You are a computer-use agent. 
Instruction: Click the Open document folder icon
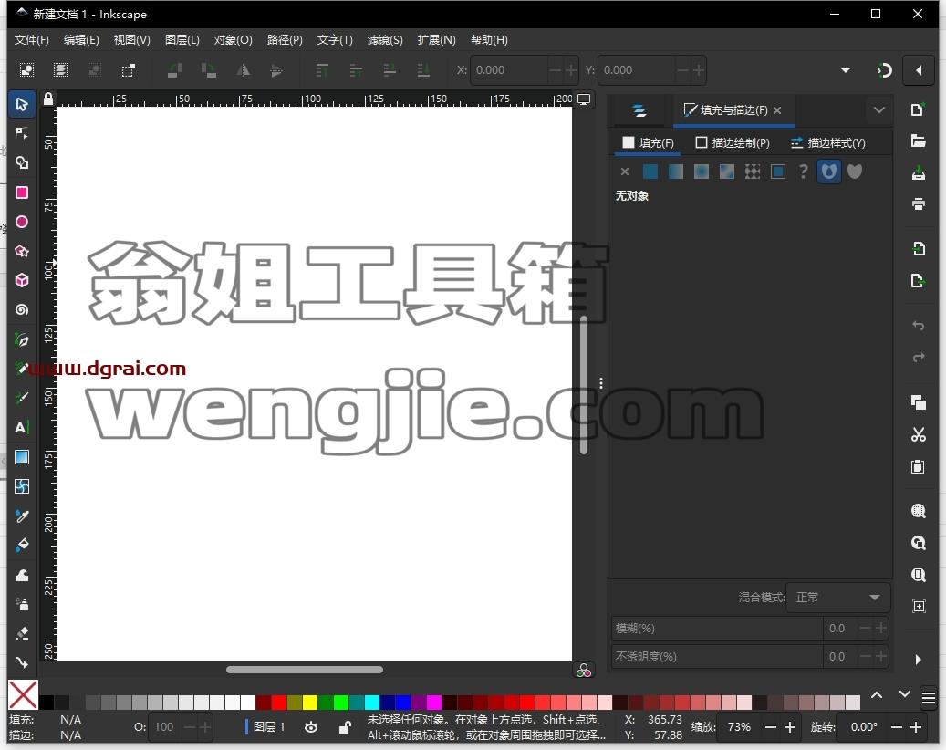(919, 141)
